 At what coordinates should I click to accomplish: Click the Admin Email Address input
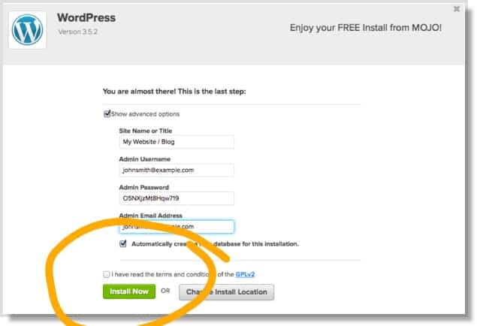177,227
